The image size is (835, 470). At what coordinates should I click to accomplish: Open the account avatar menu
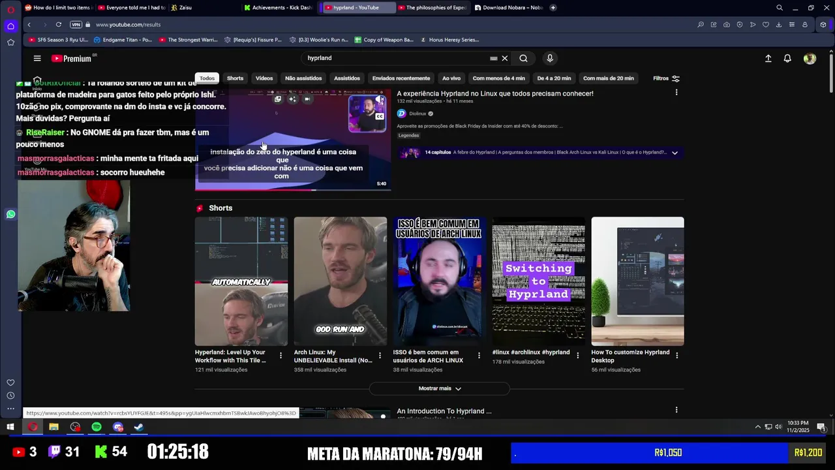(x=810, y=58)
